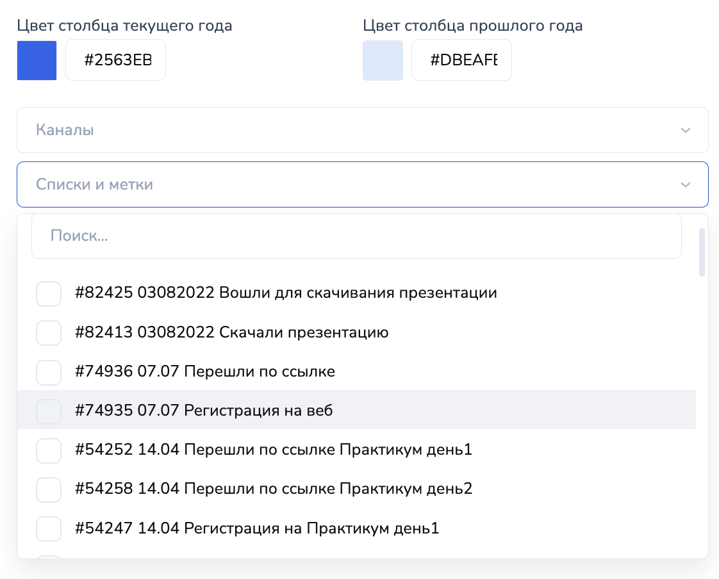Click the chevron arrow in Списки и метки field
Viewport: 719px width, 579px height.
[x=685, y=184]
